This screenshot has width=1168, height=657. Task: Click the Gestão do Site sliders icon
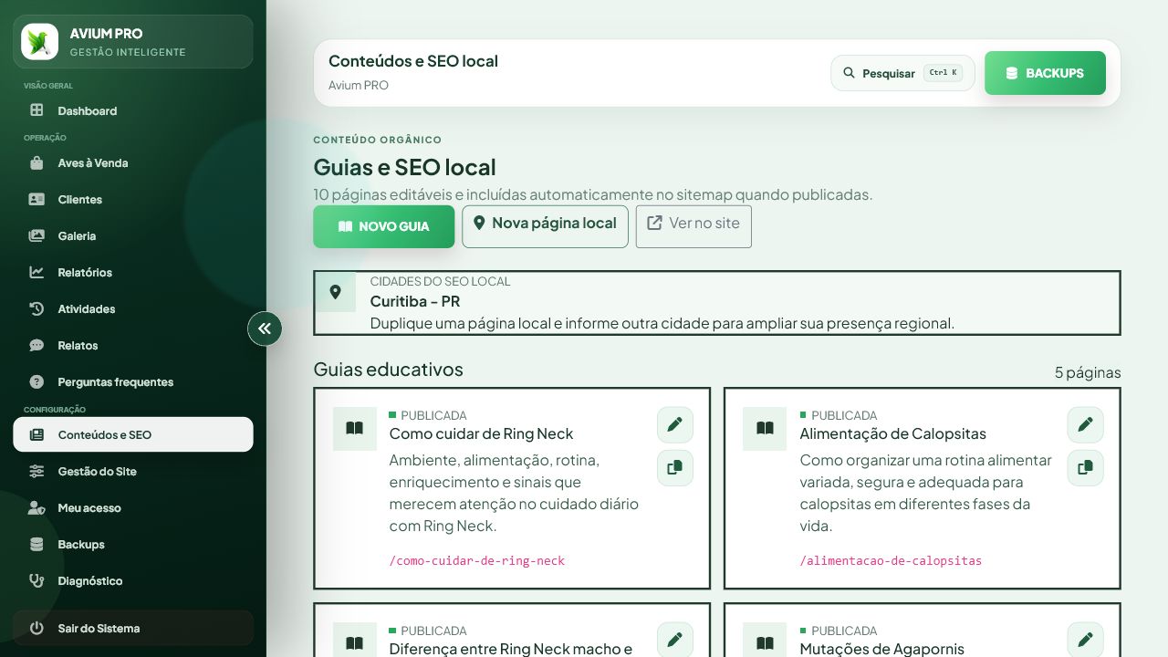click(x=36, y=472)
